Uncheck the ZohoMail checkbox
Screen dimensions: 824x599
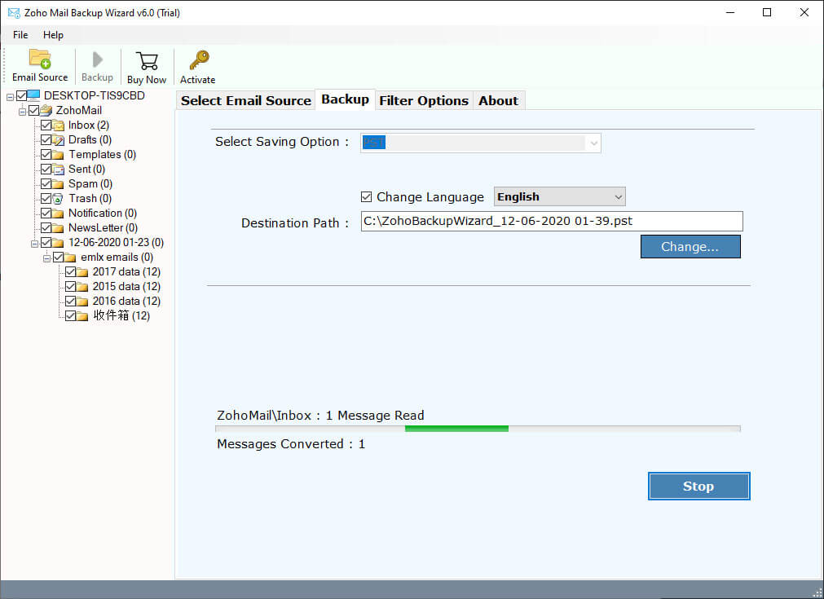pyautogui.click(x=33, y=110)
